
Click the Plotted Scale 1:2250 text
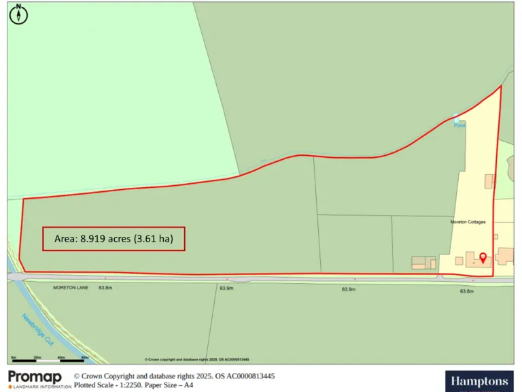[133, 385]
